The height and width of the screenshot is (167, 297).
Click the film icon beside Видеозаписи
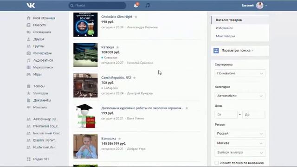[29, 67]
